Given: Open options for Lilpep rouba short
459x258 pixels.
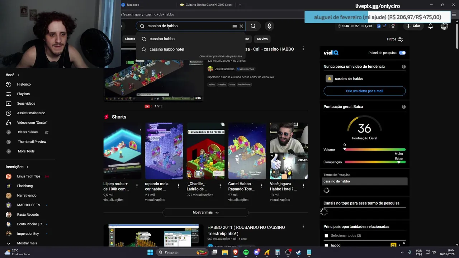Looking at the screenshot, I should coord(137,186).
